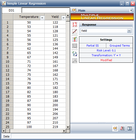Open the Response combo box arrow
Viewport: 136px width, 140px height.
129,31
